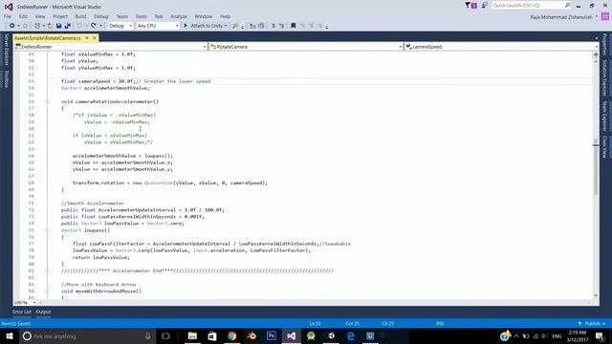Viewport: 612px width, 344px height.
Task: Click the uncomment lines icon in toolbar
Action: coord(281,26)
